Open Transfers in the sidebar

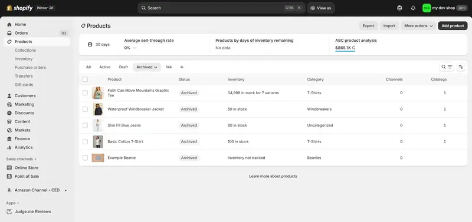coord(24,76)
